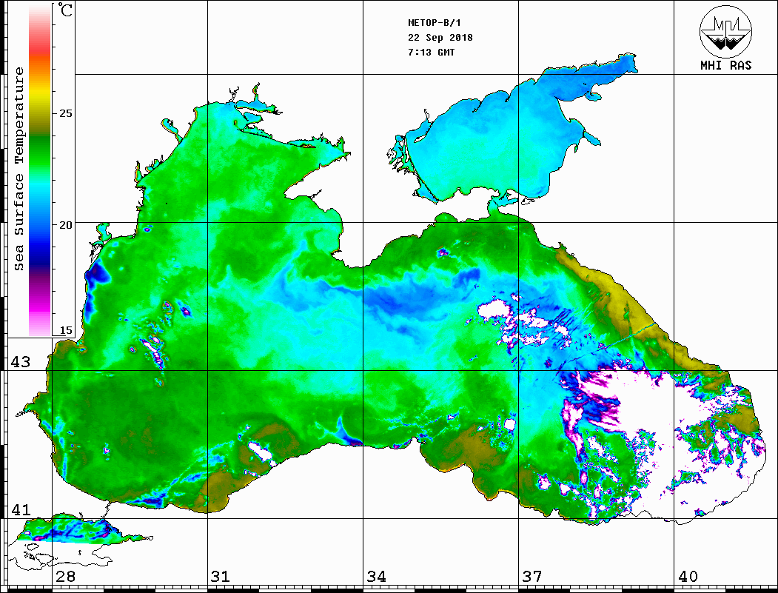Click the '25' tick label on the scale
Viewport: 778px width, 593px height.
tap(65, 113)
